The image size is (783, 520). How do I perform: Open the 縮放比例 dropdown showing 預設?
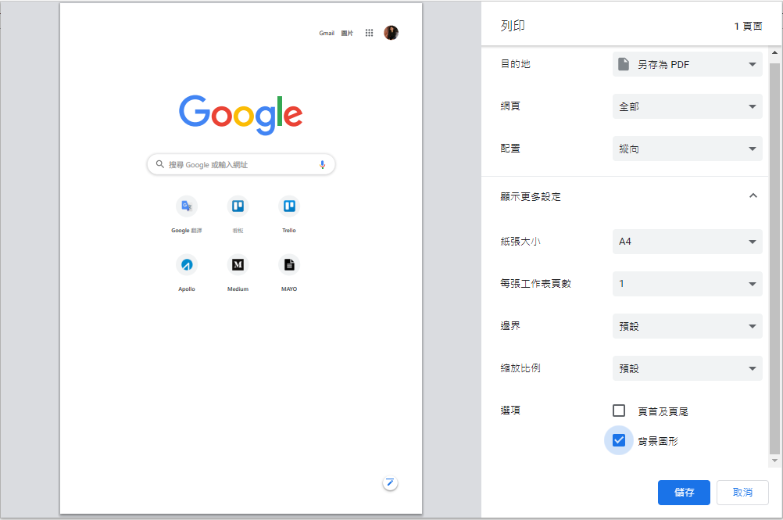point(687,368)
